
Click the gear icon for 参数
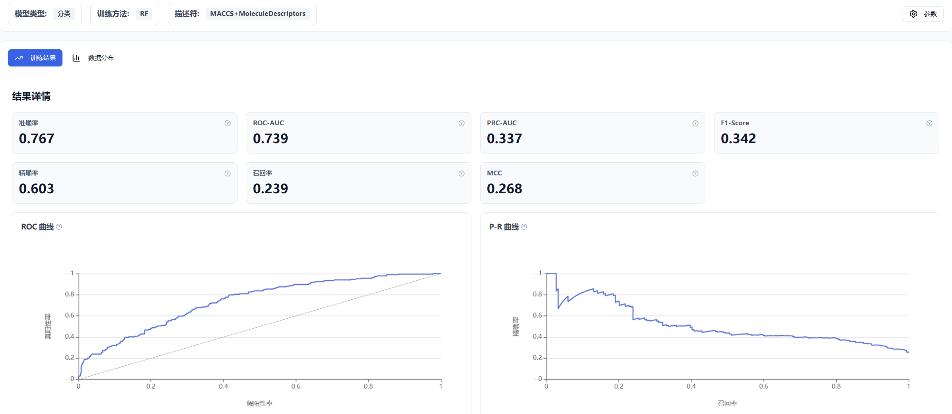pyautogui.click(x=913, y=14)
